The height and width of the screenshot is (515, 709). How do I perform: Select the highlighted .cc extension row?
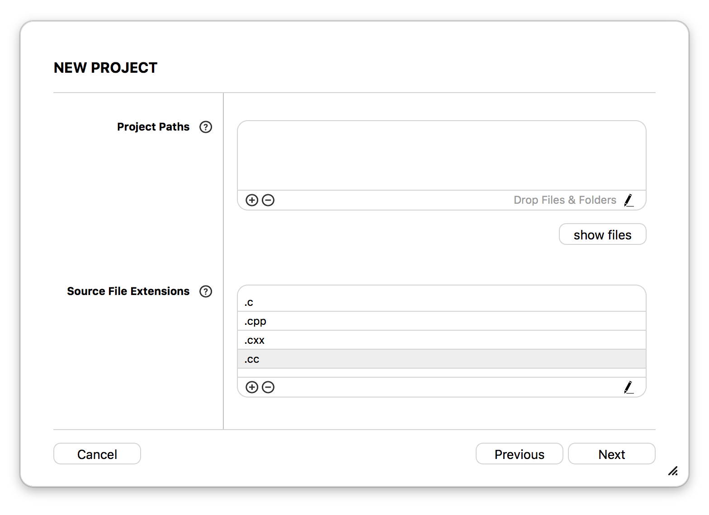[x=442, y=359]
